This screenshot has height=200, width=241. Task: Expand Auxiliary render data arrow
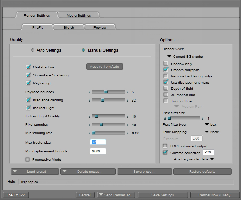point(212,159)
